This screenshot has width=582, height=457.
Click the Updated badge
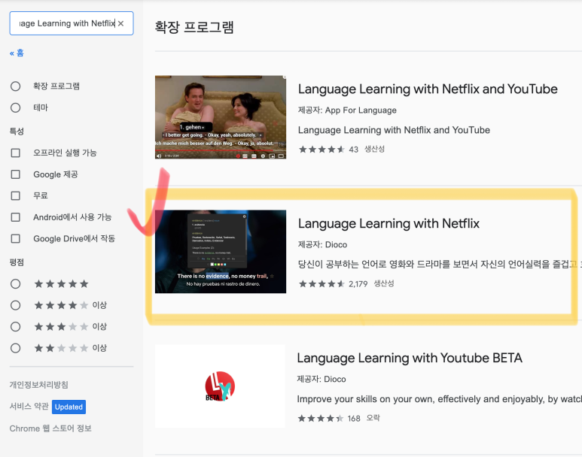pos(69,407)
